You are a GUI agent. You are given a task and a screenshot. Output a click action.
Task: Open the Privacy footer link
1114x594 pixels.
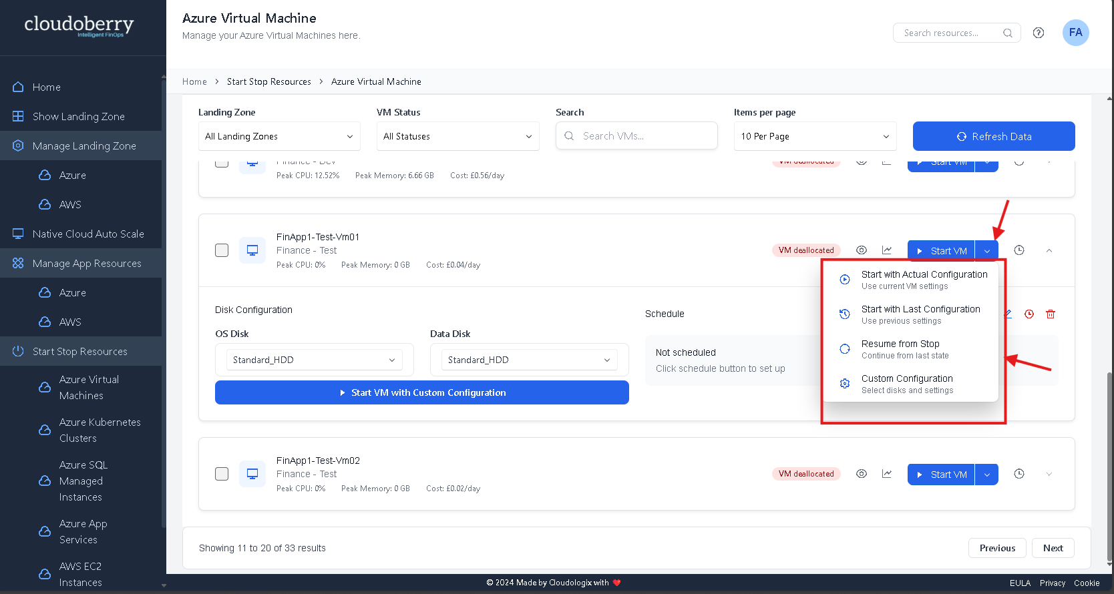[x=1053, y=583]
